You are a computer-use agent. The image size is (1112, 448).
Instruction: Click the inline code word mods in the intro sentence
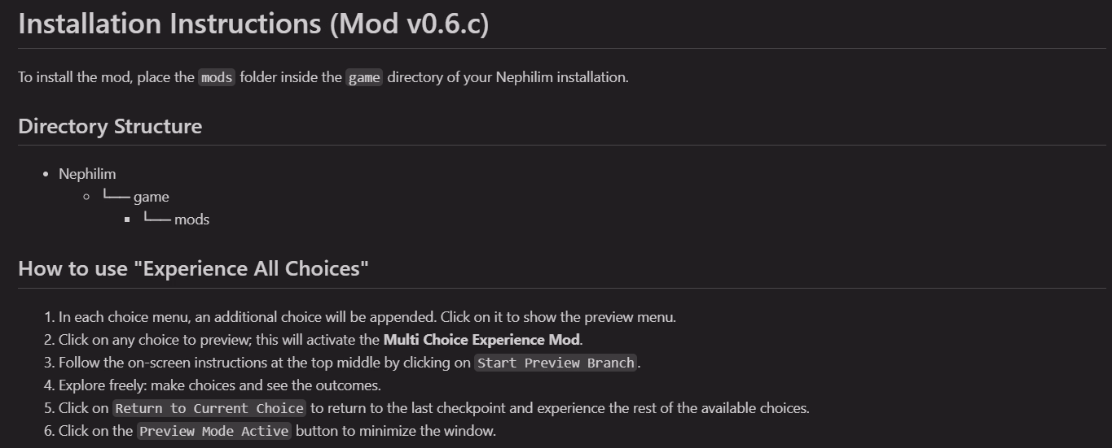[x=217, y=78]
